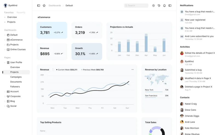Screen dimensions: 219x135
Task: Click the three-dot menu on Revenue chart
Action: pyautogui.click(x=132, y=70)
